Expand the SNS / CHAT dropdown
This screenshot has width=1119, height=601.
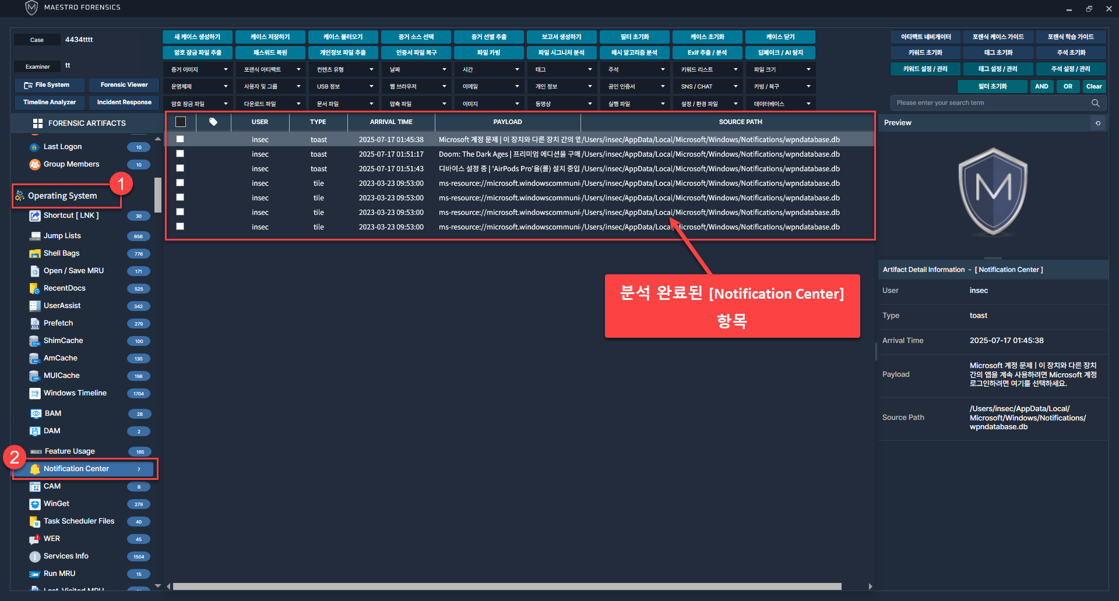point(709,86)
